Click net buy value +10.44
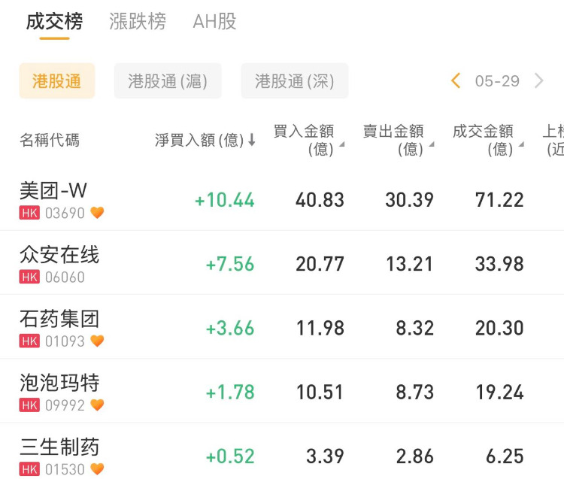This screenshot has height=479, width=564. click(224, 200)
